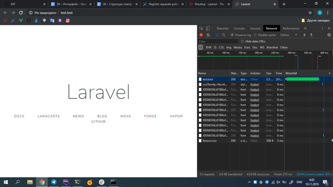The width and height of the screenshot is (333, 187).
Task: Open Telegram from the taskbar
Action: (x=54, y=182)
